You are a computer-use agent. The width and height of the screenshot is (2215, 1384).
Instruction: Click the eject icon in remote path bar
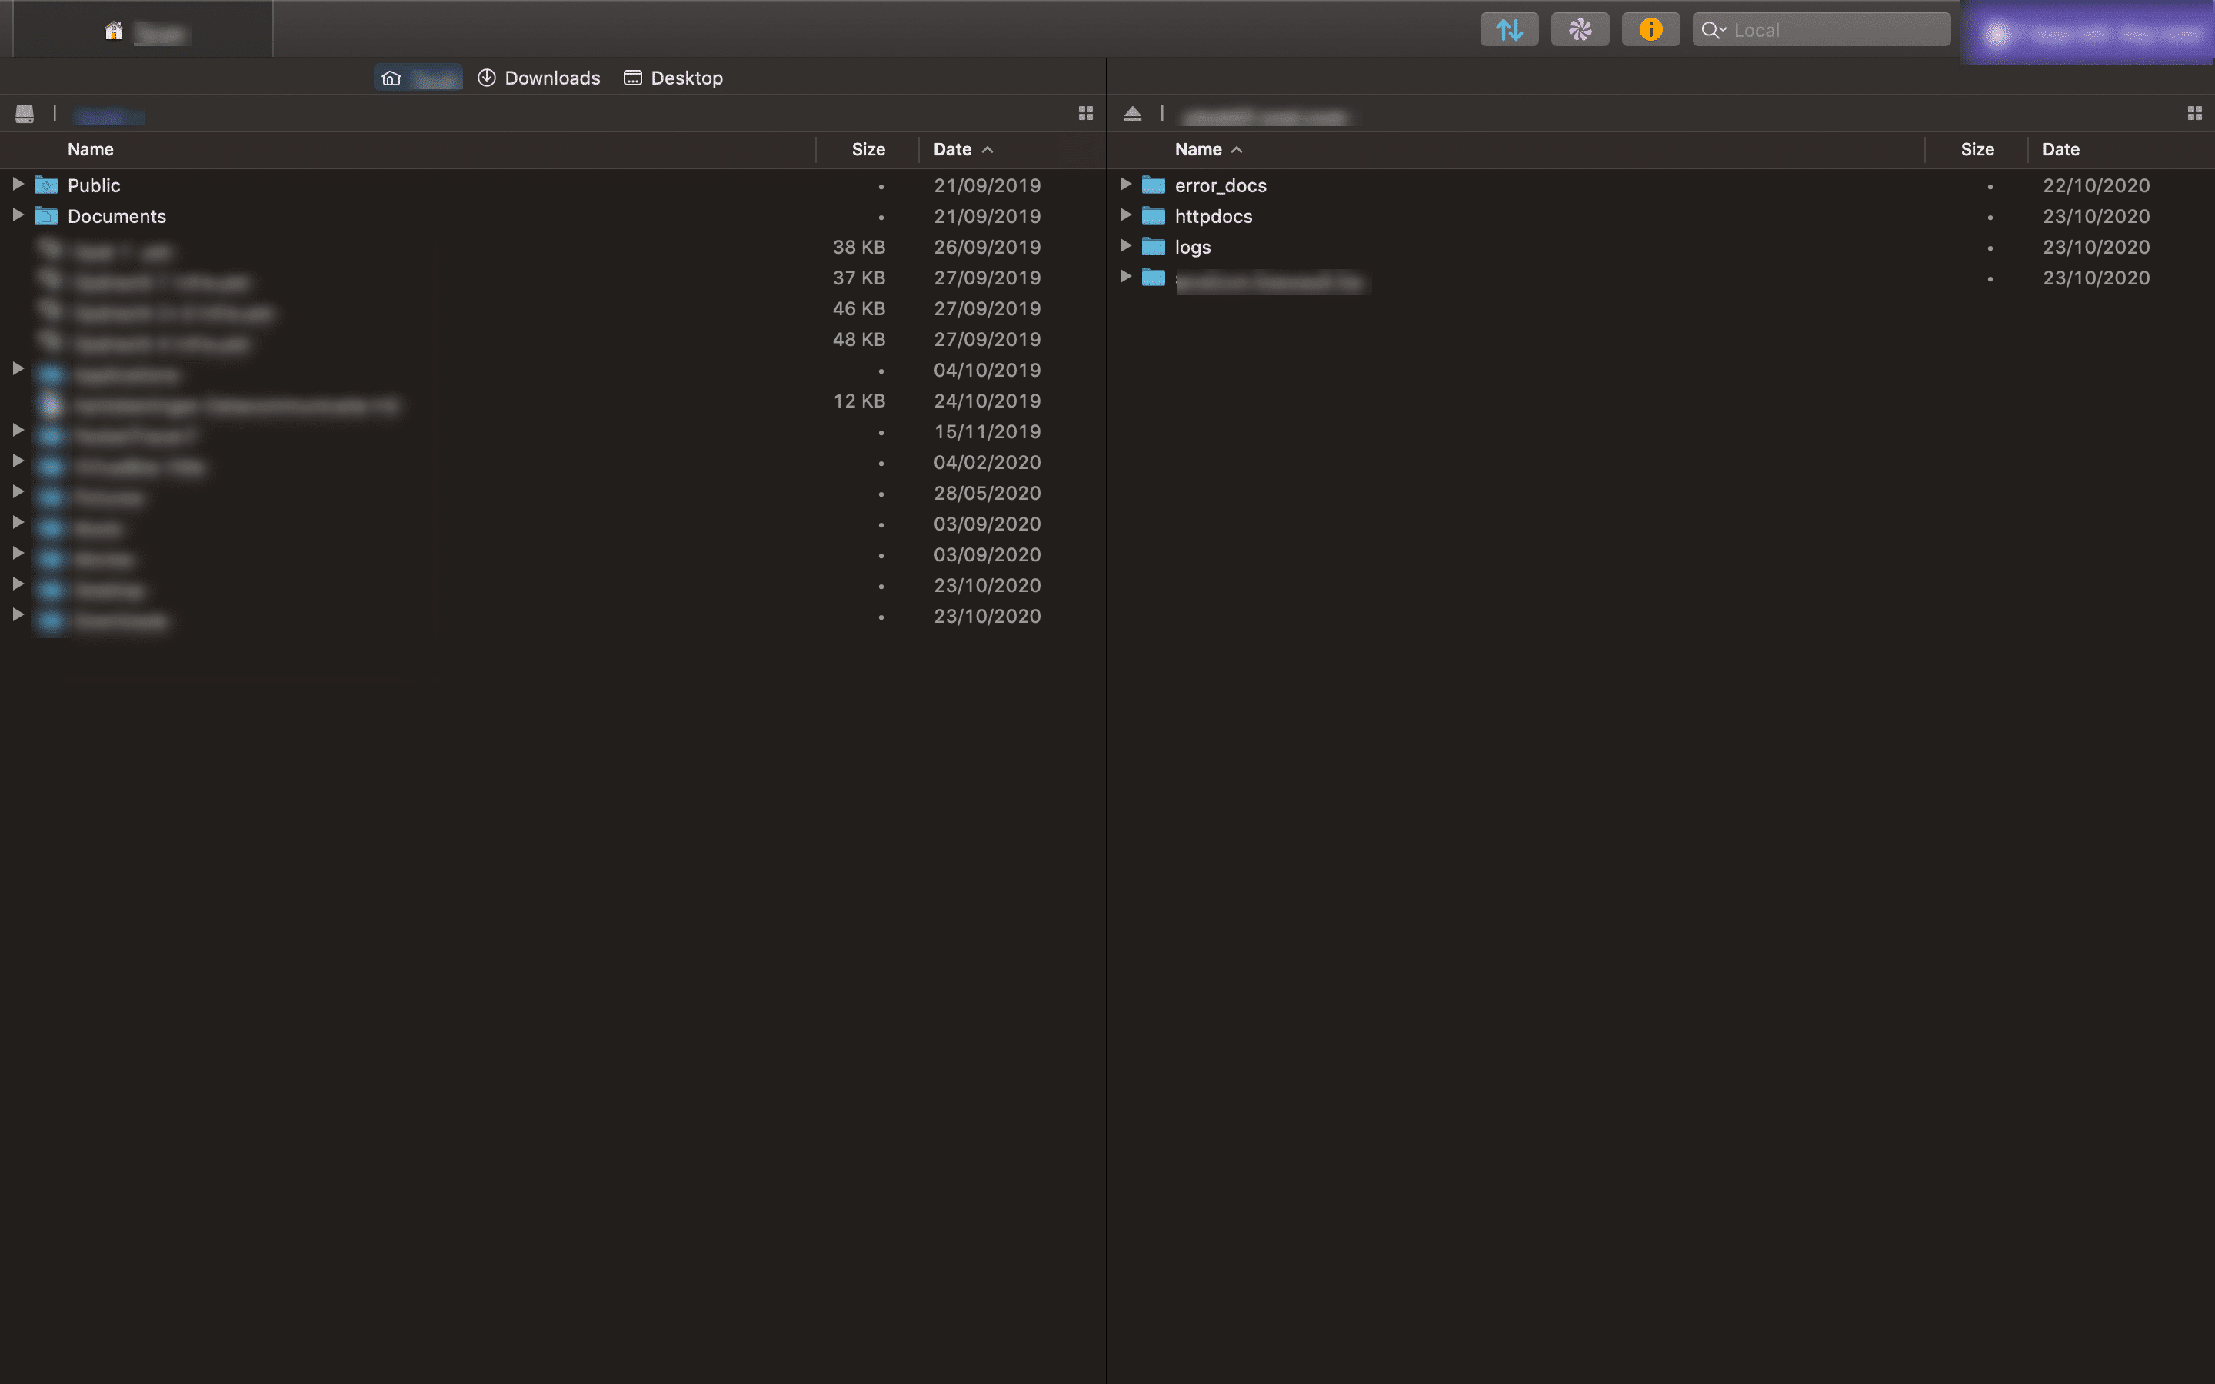click(1132, 114)
